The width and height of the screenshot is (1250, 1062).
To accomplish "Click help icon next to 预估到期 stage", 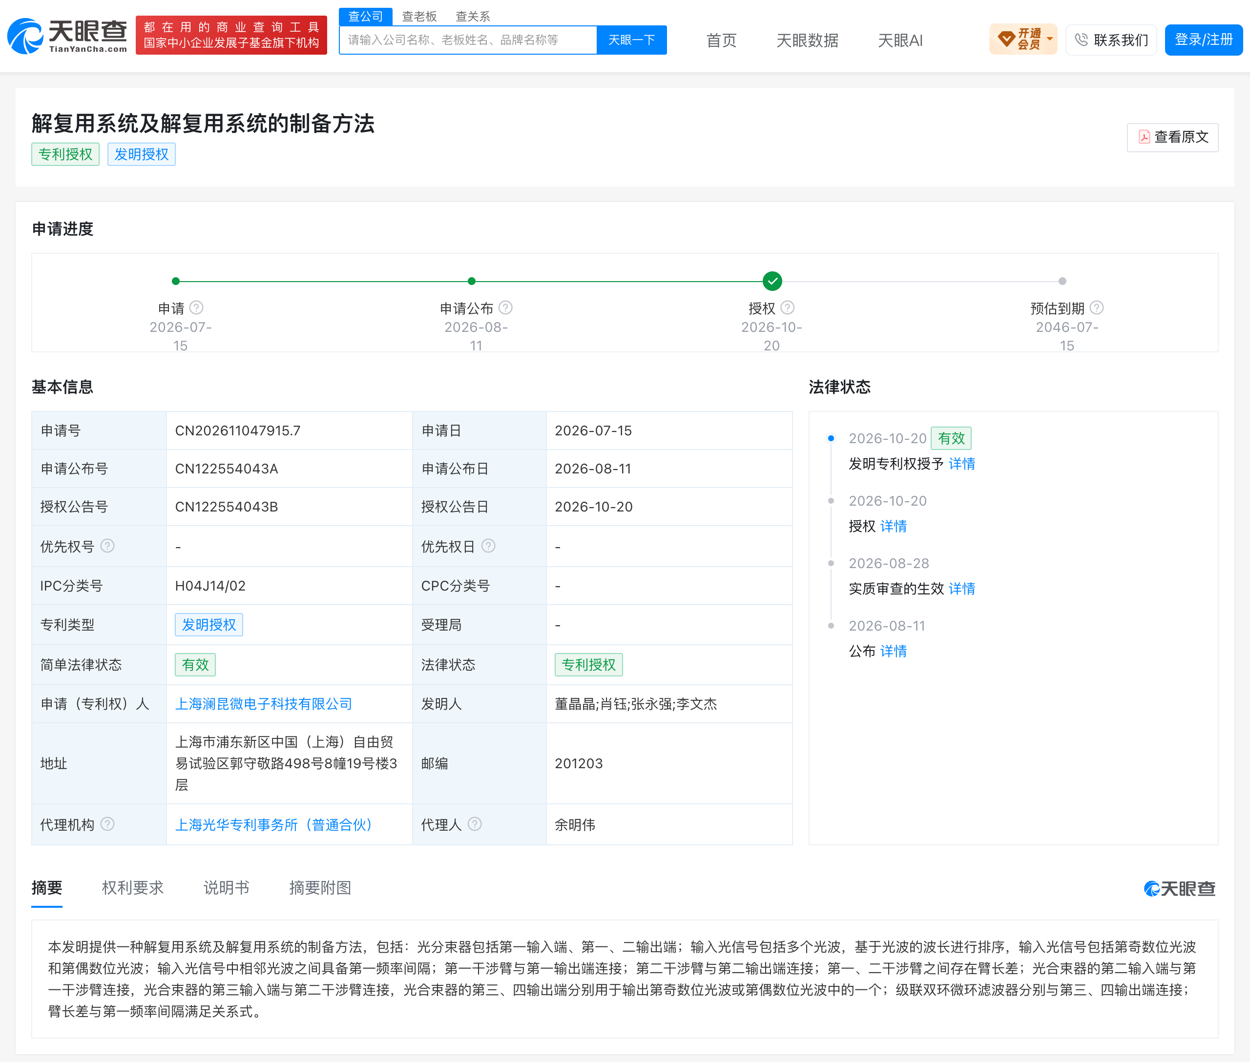I will (x=1097, y=307).
